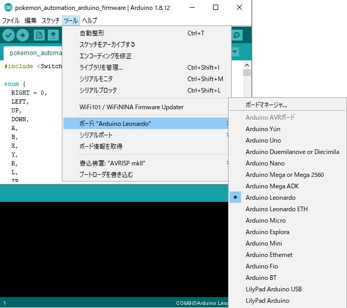
Task: Select LilyPad Arduino USB board
Action: click(x=288, y=289)
